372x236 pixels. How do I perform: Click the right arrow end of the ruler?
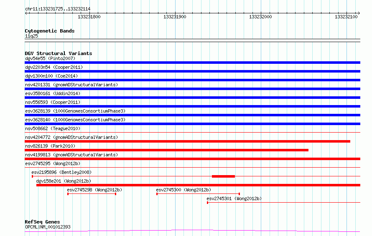(359, 13)
